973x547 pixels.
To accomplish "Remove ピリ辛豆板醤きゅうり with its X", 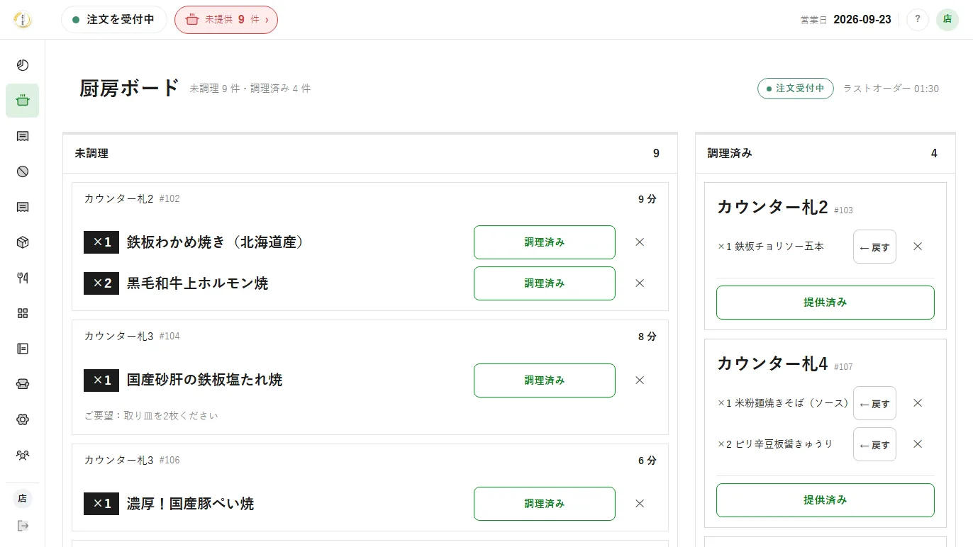I will tap(918, 444).
